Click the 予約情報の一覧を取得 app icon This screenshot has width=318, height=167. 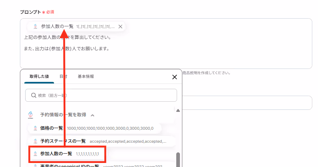click(x=30, y=115)
